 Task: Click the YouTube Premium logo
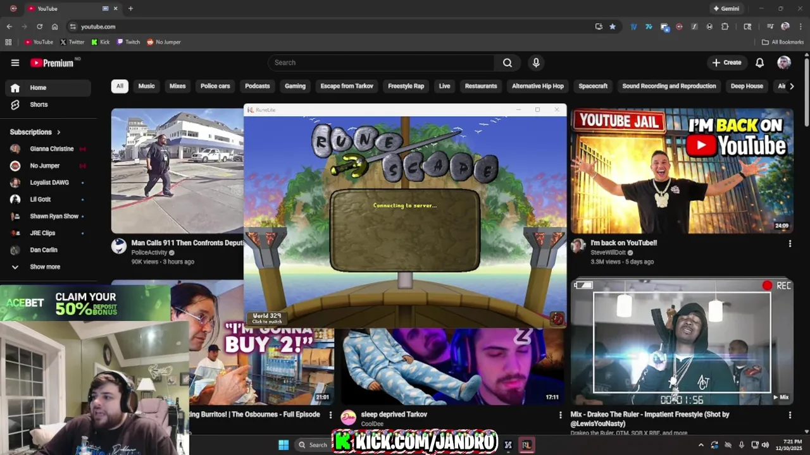click(x=53, y=63)
